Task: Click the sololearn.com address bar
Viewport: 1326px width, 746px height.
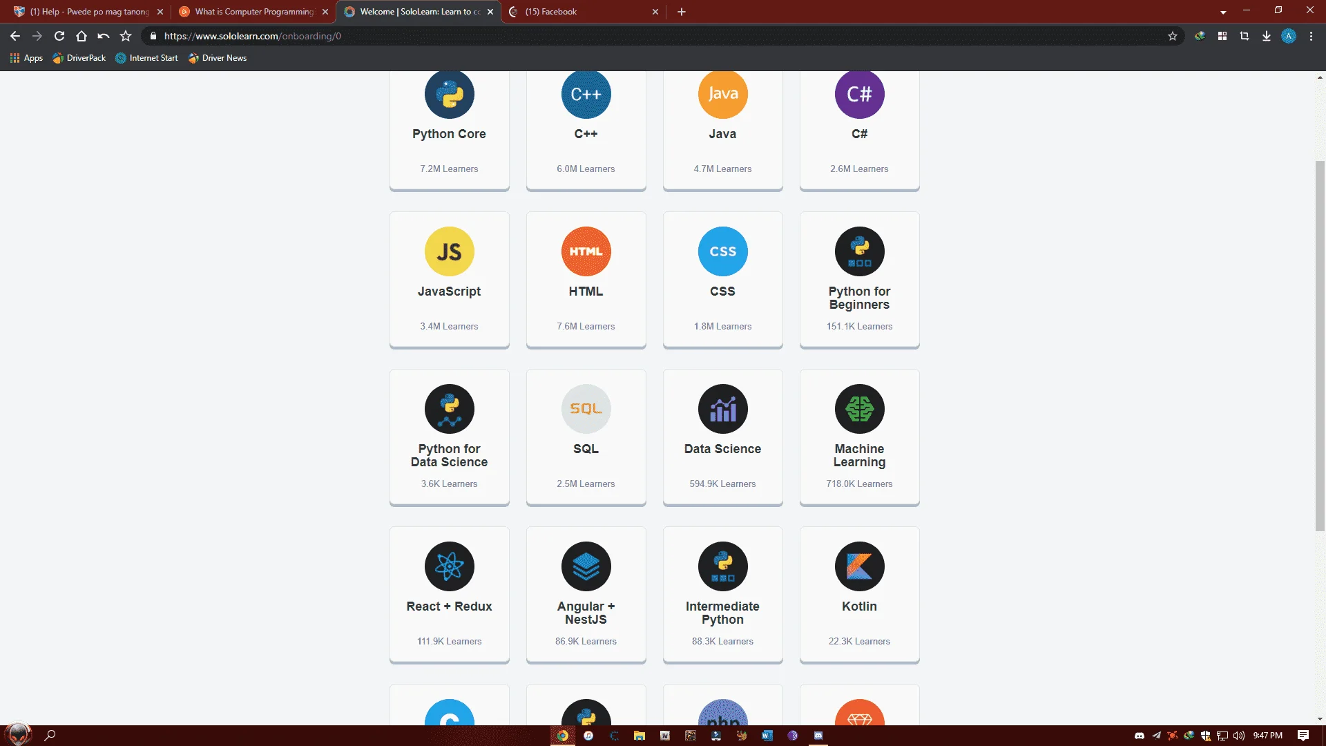Action: pos(662,36)
